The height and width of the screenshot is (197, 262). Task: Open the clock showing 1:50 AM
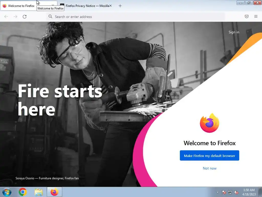249,192
